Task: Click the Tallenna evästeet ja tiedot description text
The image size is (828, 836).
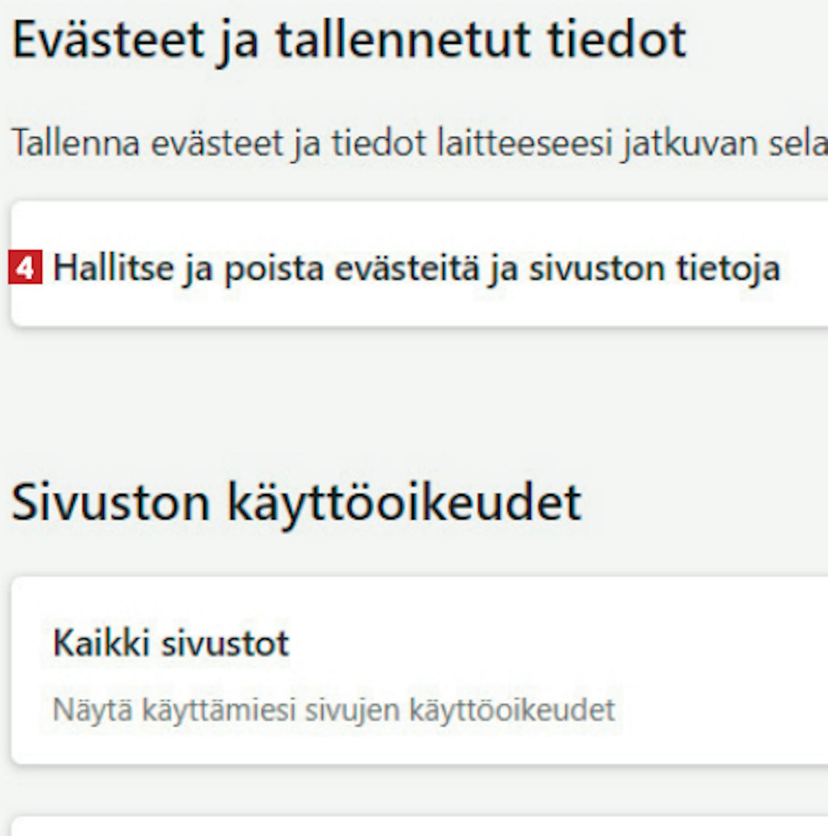Action: (420, 142)
